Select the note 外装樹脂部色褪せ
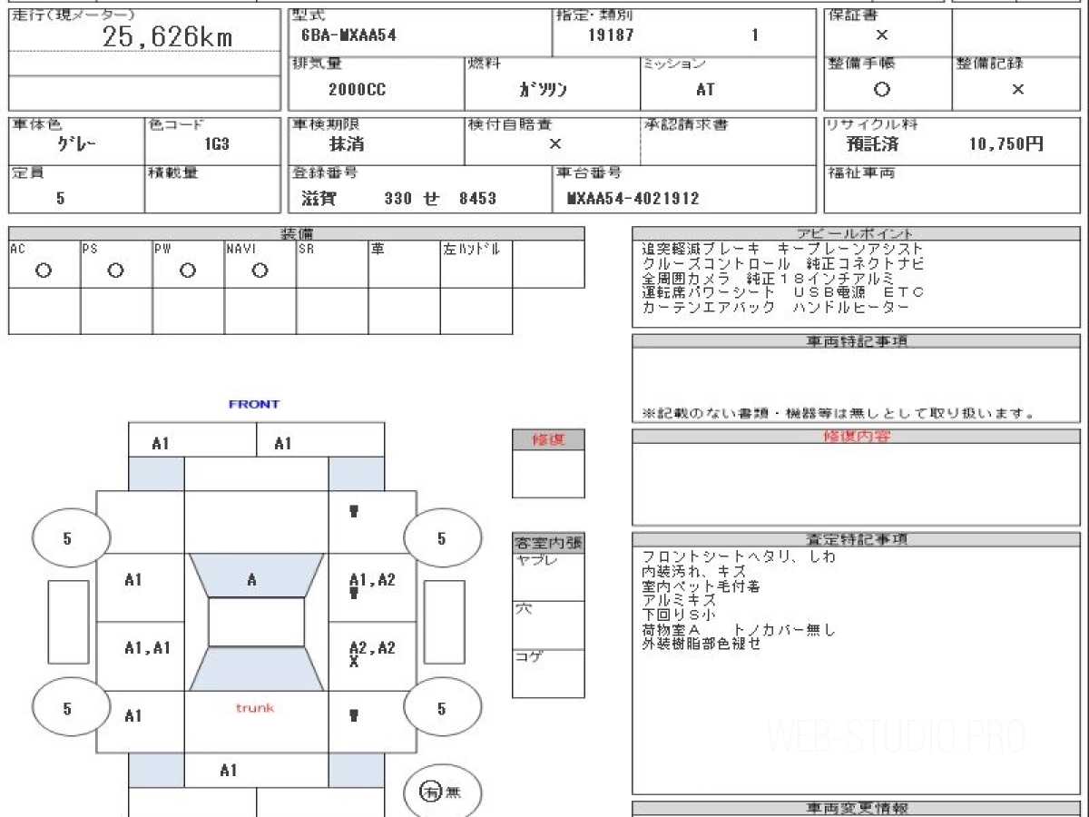Viewport: 1089px width, 817px height. 701,645
